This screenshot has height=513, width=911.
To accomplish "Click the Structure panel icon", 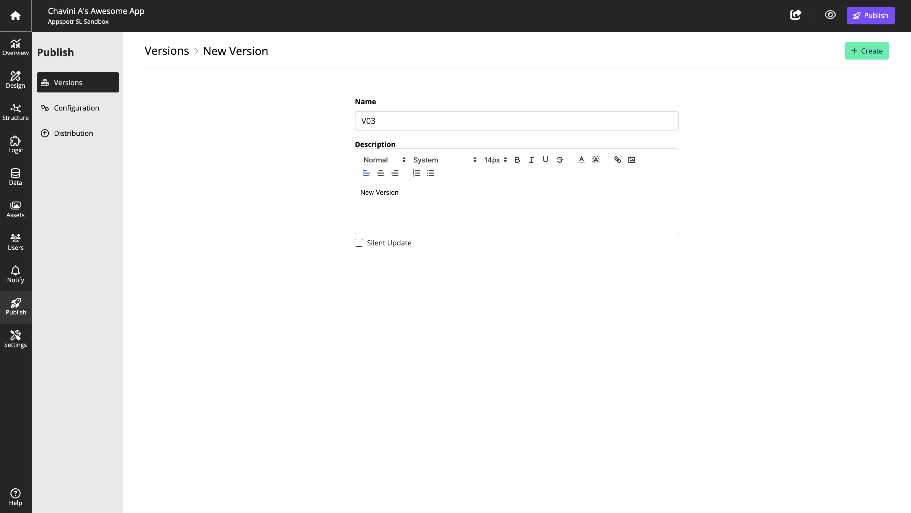I will click(x=16, y=113).
